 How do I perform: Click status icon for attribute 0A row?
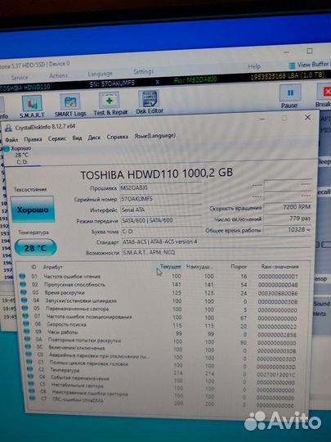click(28, 340)
